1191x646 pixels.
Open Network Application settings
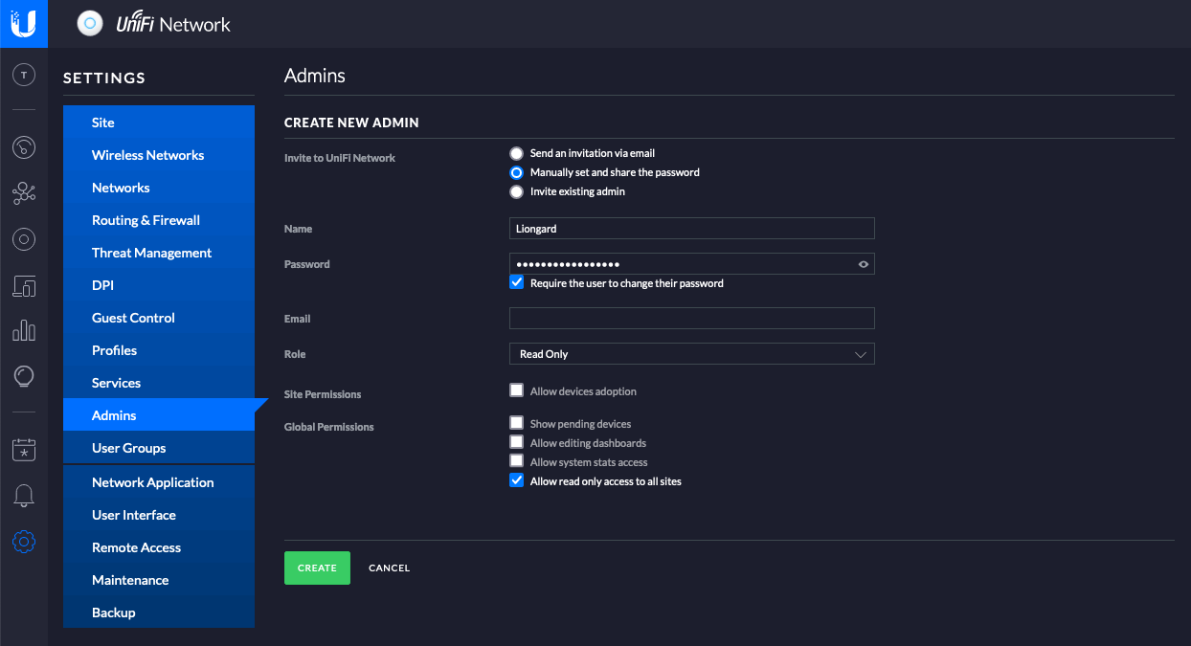point(159,482)
